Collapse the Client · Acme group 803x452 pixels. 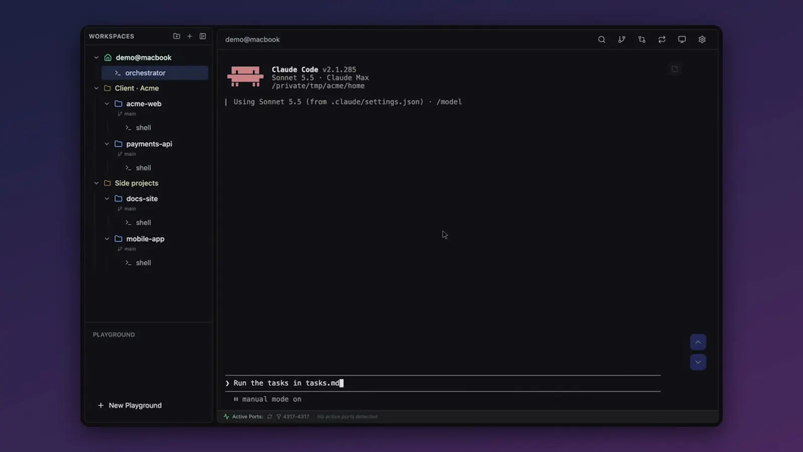pos(96,88)
